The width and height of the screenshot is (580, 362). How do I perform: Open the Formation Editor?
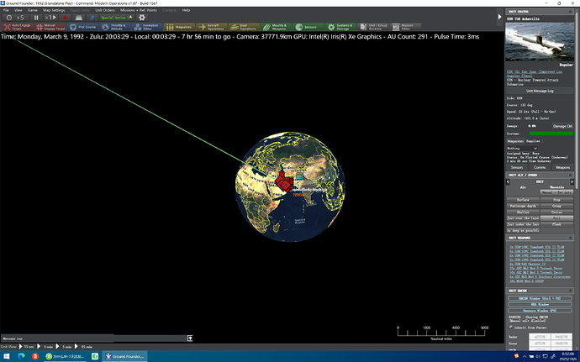point(152,27)
